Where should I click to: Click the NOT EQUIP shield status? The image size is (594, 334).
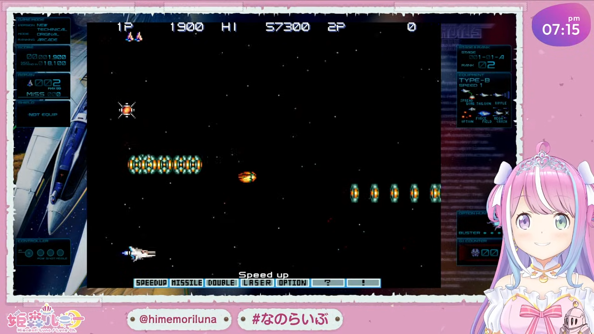coord(43,115)
